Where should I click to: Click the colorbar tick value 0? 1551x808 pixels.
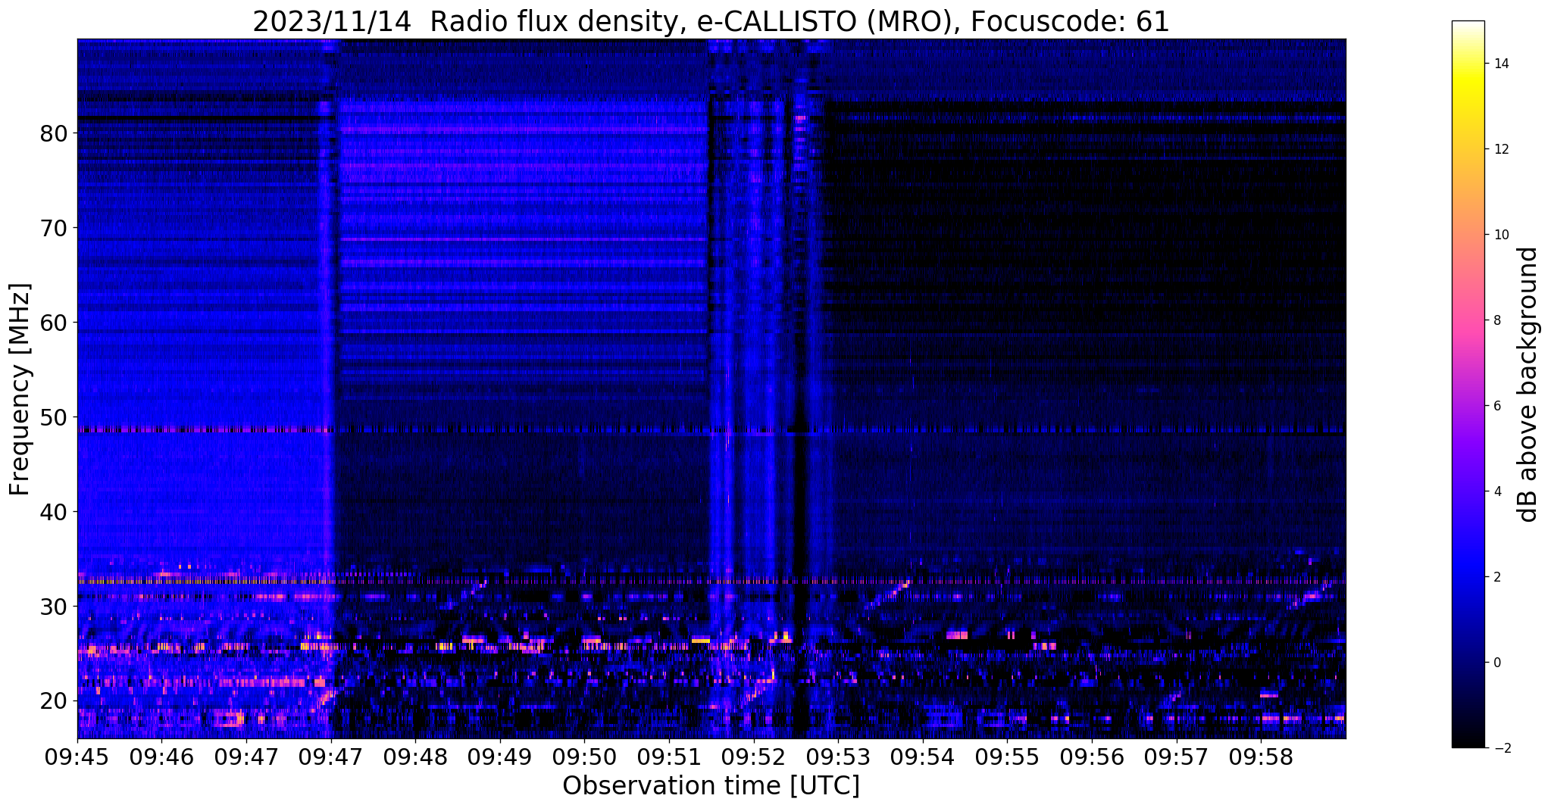coord(1497,663)
